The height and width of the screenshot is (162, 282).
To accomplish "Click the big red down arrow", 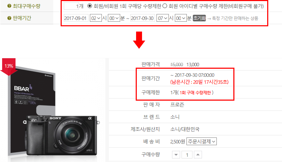I will coord(139,40).
